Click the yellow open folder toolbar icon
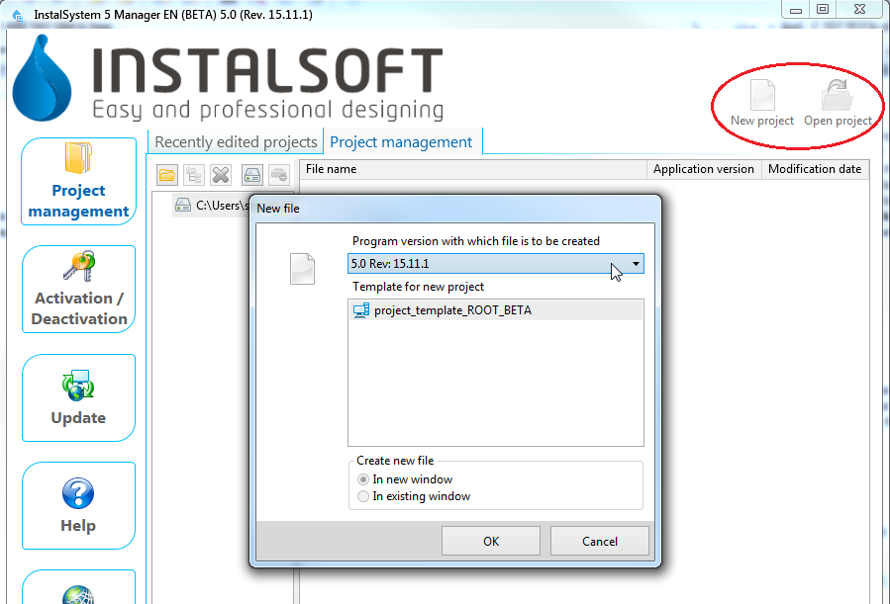The height and width of the screenshot is (604, 890). click(167, 175)
